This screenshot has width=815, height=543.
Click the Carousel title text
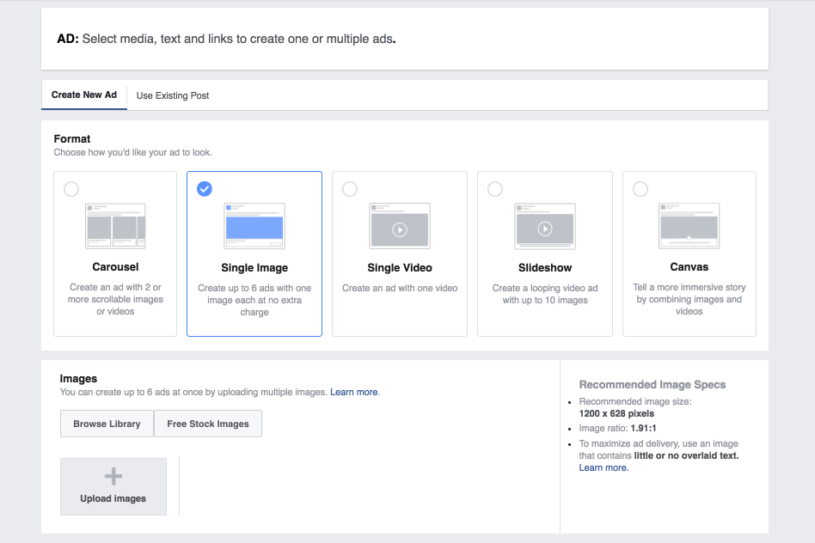click(115, 266)
